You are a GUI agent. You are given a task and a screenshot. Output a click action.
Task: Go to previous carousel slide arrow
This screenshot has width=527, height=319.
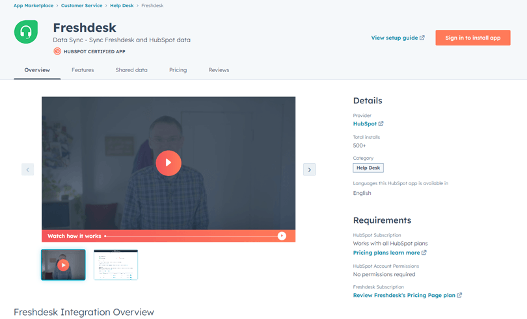pyautogui.click(x=27, y=170)
